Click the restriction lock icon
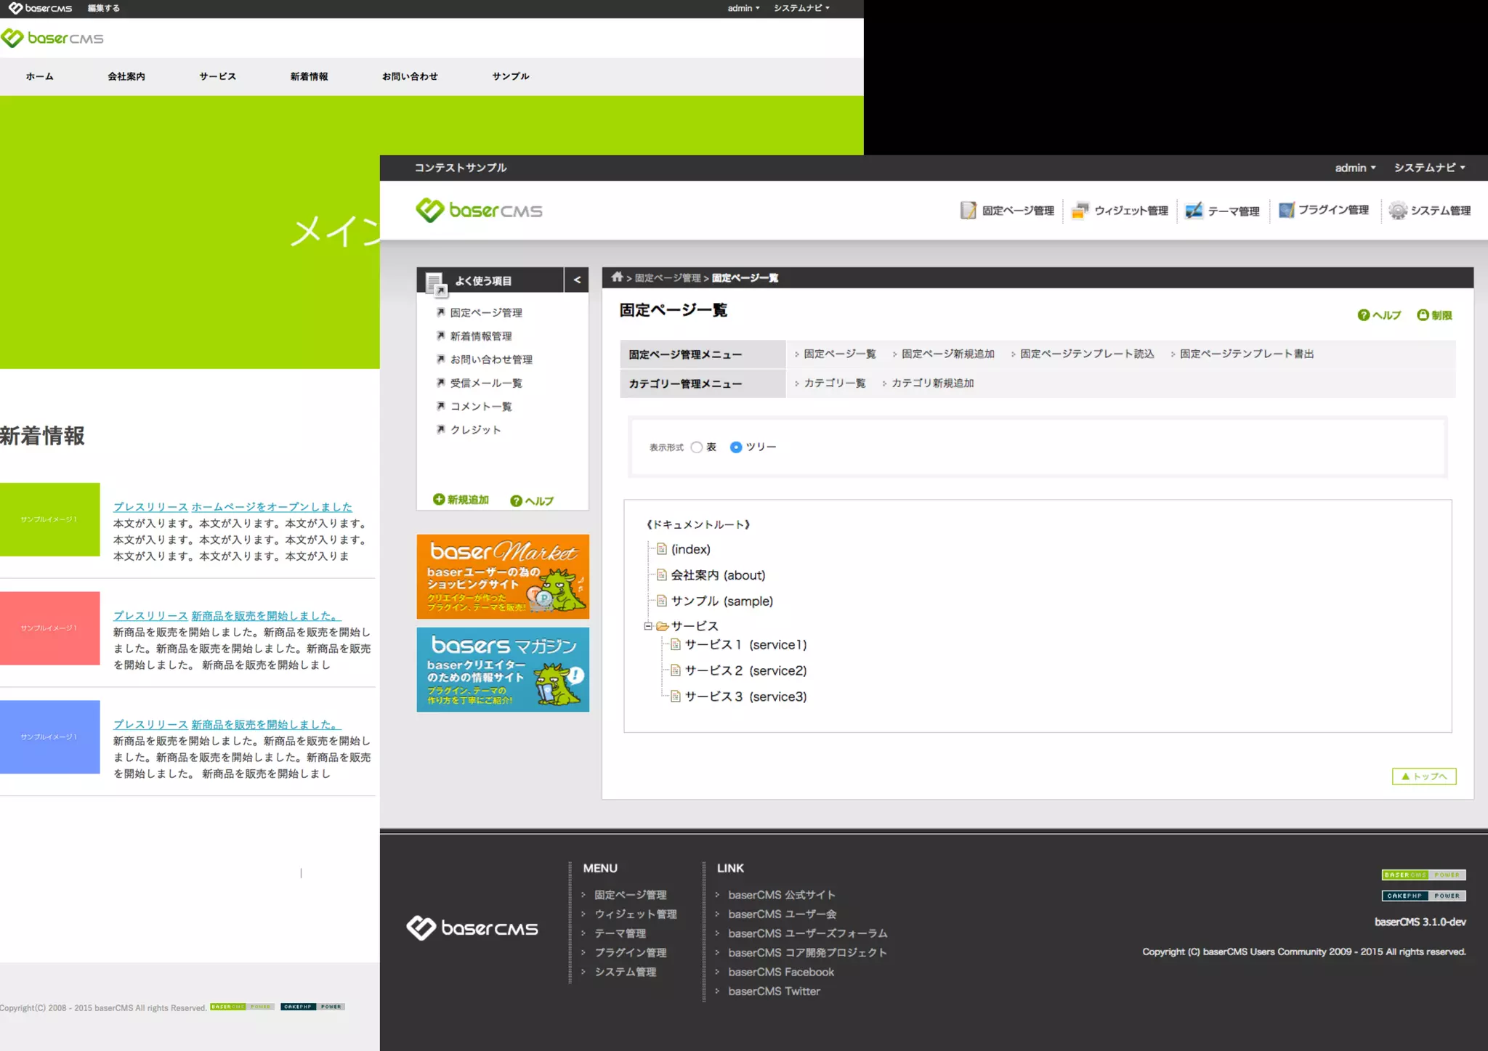This screenshot has height=1051, width=1488. tap(1423, 315)
